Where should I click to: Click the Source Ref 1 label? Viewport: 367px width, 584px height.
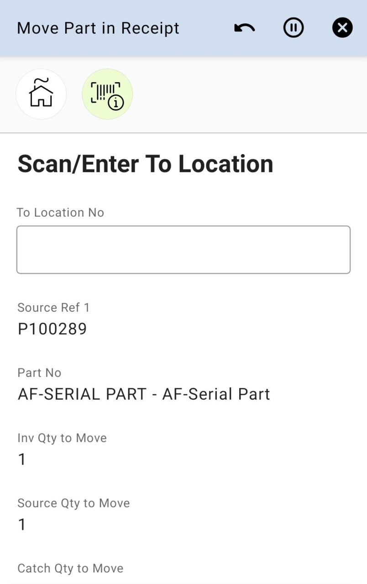point(53,308)
